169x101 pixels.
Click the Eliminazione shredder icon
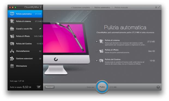tap(12, 66)
